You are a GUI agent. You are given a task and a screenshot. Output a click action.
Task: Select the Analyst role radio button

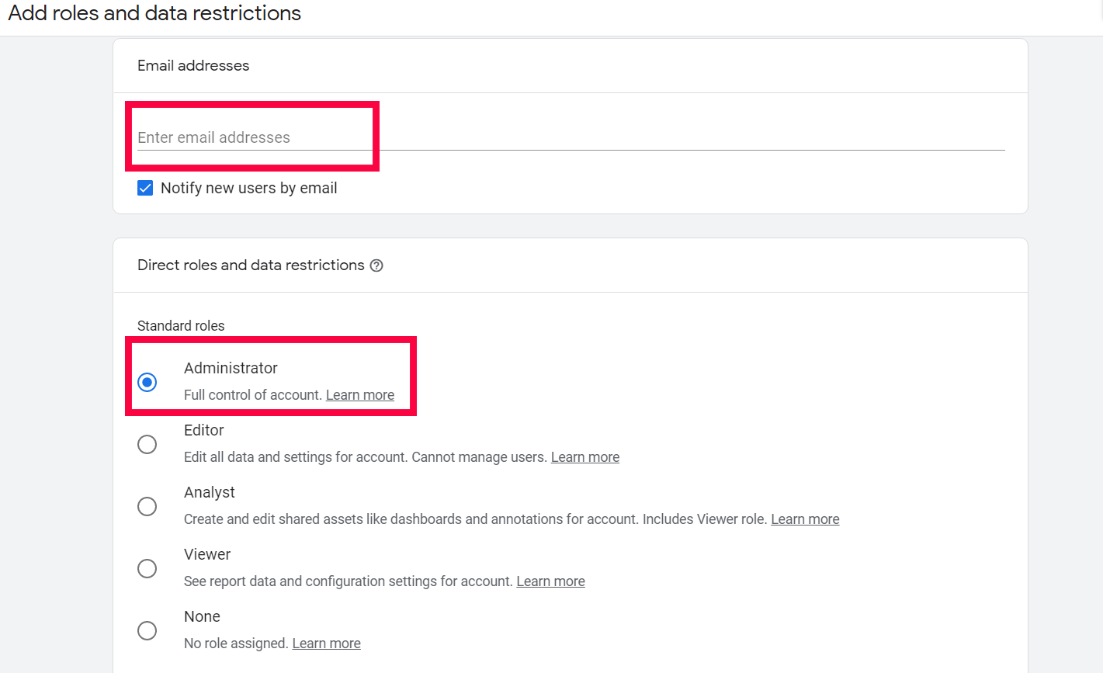(x=147, y=506)
